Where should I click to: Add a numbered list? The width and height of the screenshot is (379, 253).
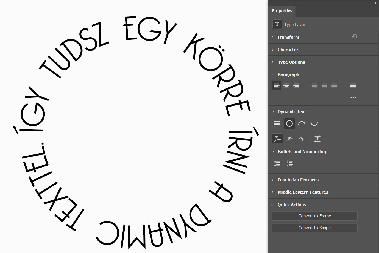[x=289, y=163]
